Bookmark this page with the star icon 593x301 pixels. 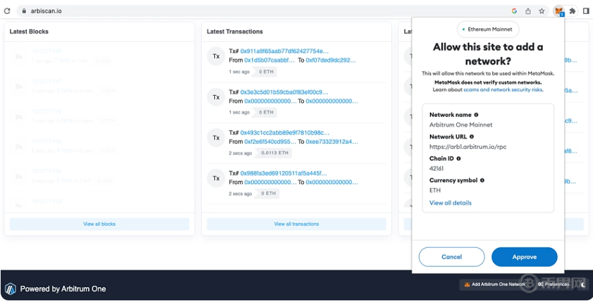point(542,11)
